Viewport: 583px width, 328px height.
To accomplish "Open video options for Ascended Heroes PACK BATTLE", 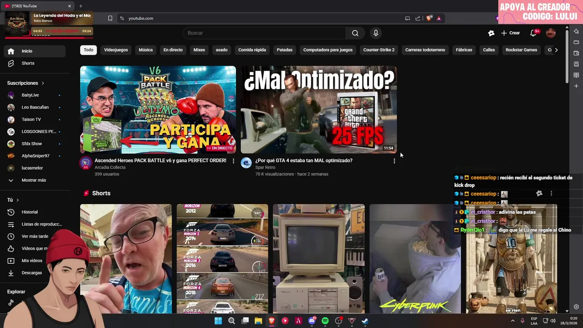I will 234,161.
